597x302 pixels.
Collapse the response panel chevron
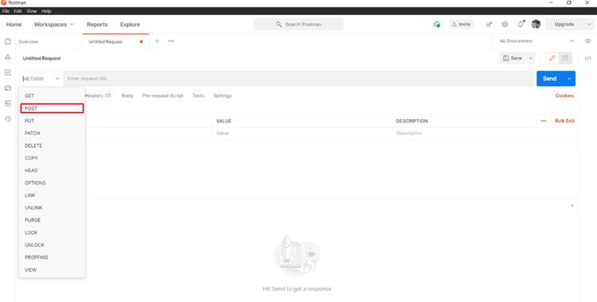coord(572,206)
